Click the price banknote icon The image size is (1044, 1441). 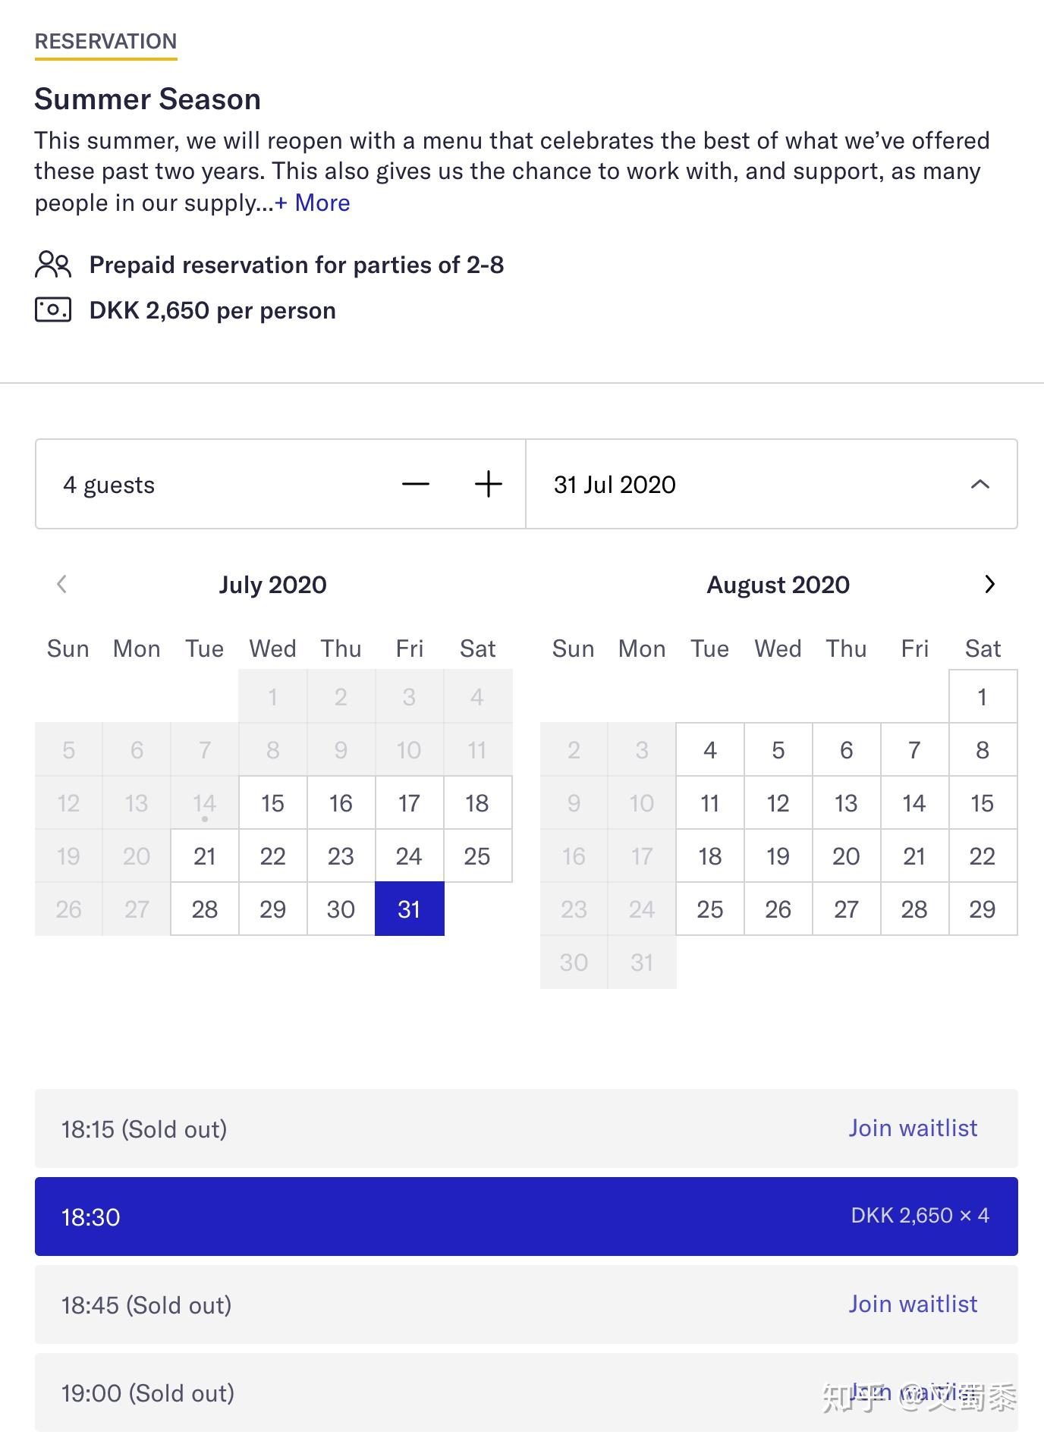pyautogui.click(x=53, y=310)
